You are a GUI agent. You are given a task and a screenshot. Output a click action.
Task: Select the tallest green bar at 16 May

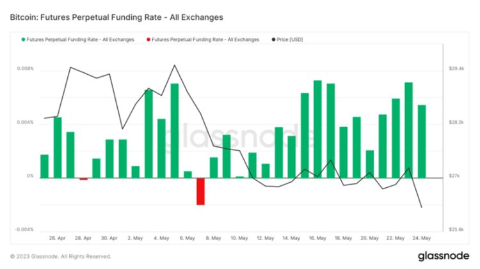[x=317, y=129]
